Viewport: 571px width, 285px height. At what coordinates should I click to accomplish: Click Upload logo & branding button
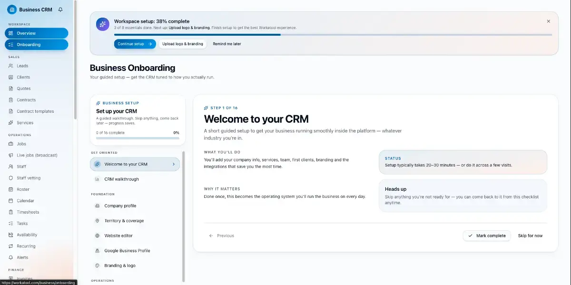pos(183,44)
